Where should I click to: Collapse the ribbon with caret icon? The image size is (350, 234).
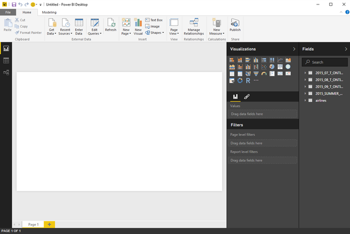[x=341, y=12]
